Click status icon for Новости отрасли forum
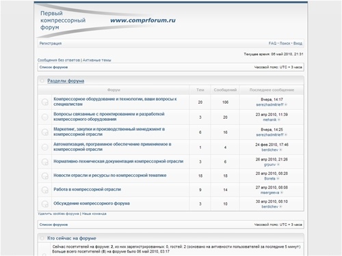The width and height of the screenshot is (342, 256). [45, 176]
